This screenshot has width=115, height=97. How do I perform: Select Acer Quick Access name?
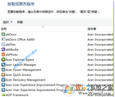click(x=18, y=75)
